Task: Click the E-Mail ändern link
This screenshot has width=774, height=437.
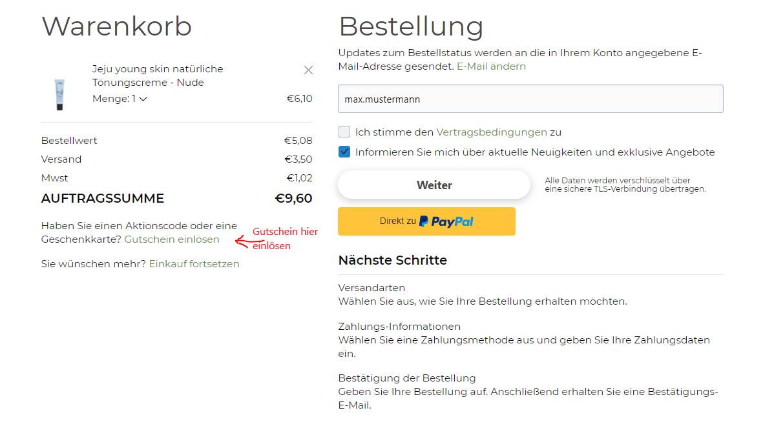Action: point(491,66)
